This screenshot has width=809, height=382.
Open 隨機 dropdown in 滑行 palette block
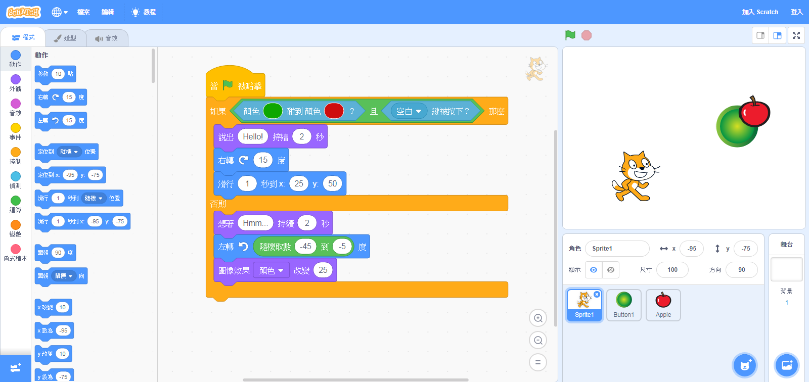pos(94,198)
